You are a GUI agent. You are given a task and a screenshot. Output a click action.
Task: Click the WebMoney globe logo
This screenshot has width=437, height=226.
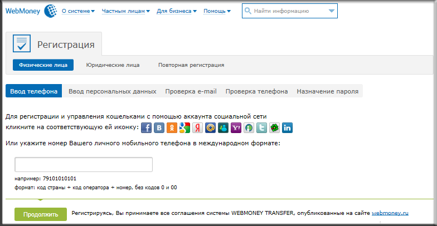(51, 11)
